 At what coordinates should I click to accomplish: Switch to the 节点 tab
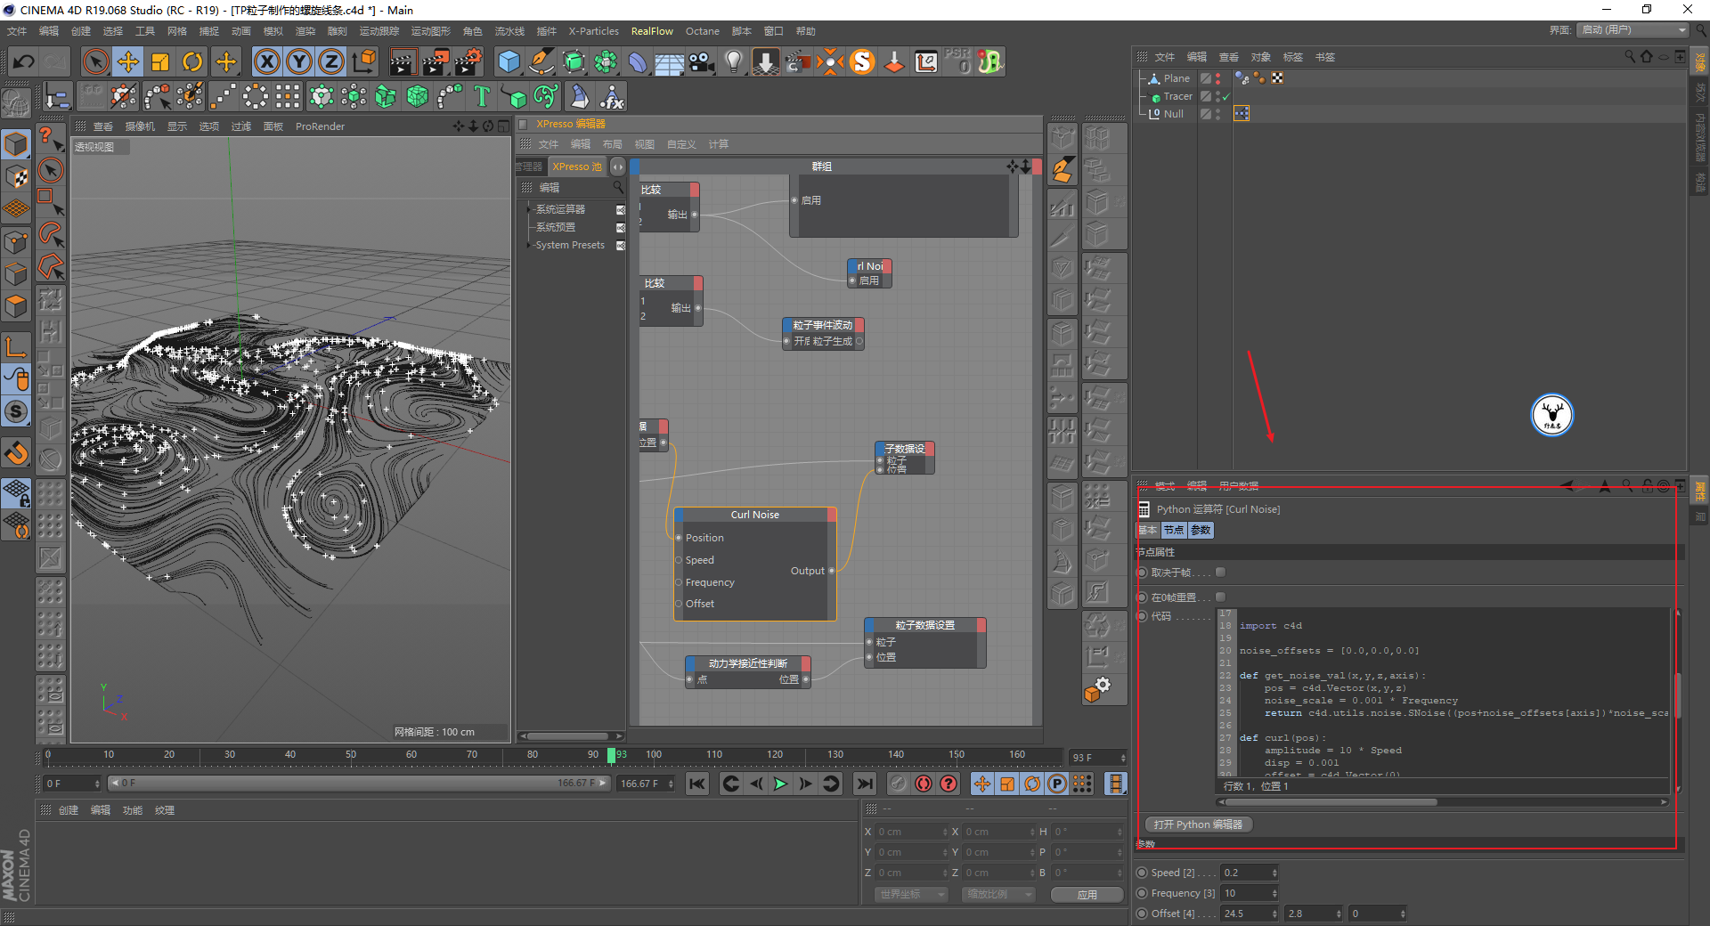tap(1174, 530)
